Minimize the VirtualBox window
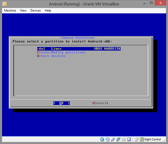 pos(144,3)
